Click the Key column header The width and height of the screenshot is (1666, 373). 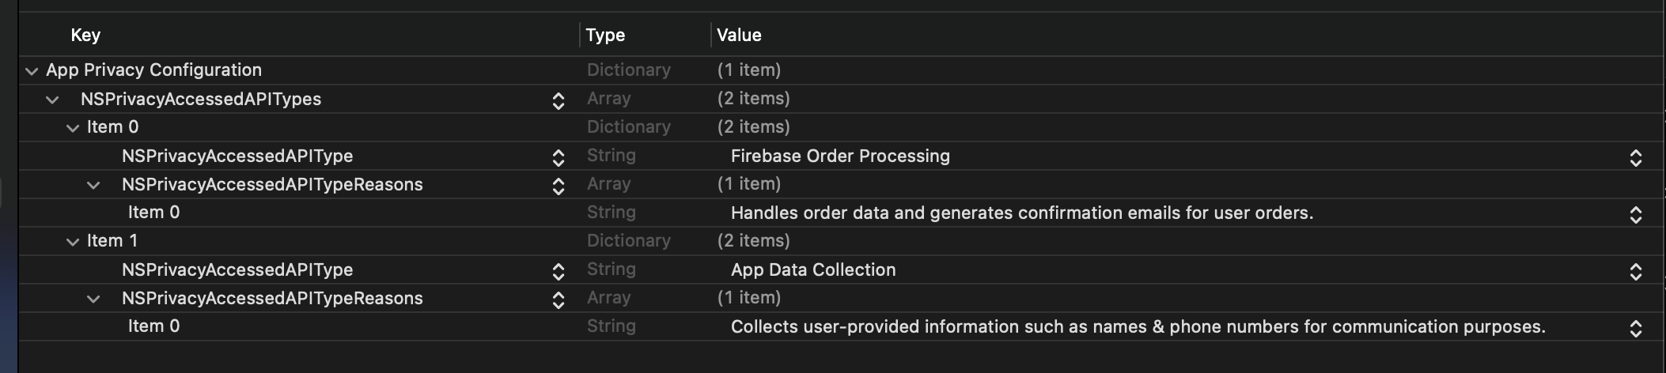85,35
